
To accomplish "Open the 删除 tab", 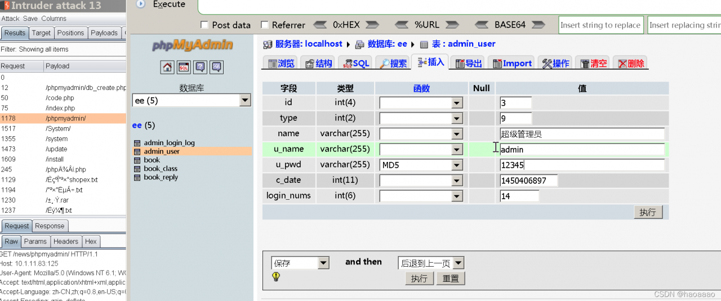I will [x=630, y=64].
